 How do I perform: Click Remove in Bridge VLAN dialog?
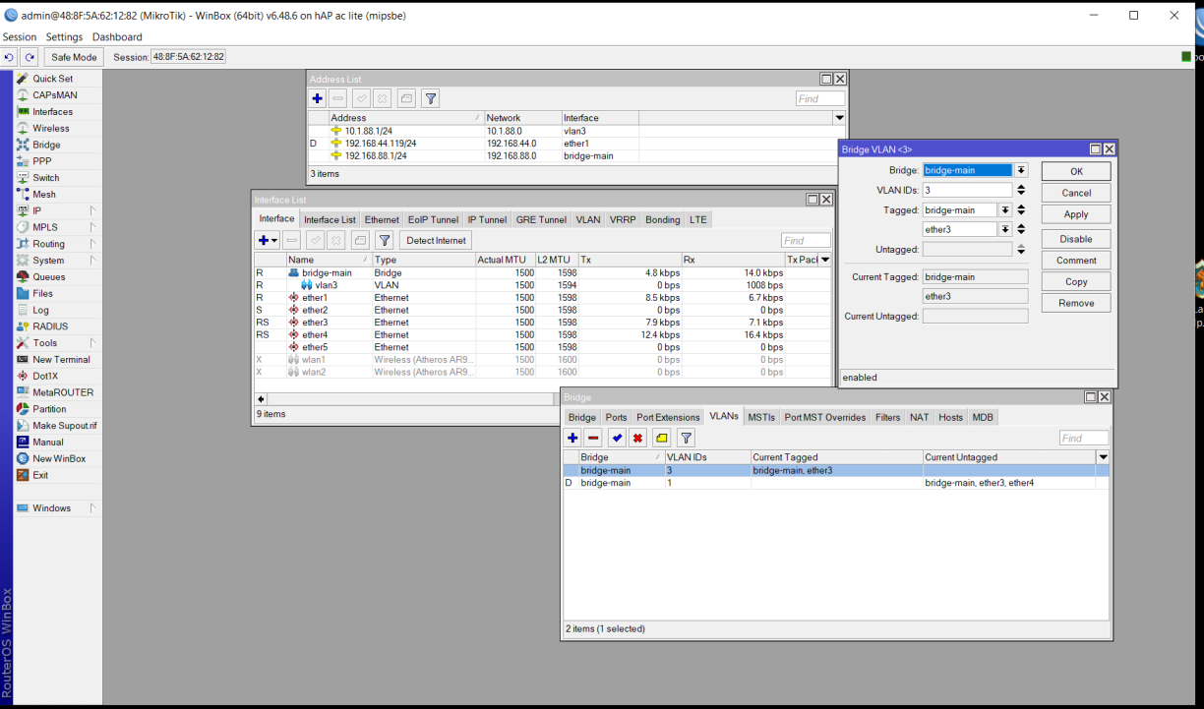(x=1076, y=303)
